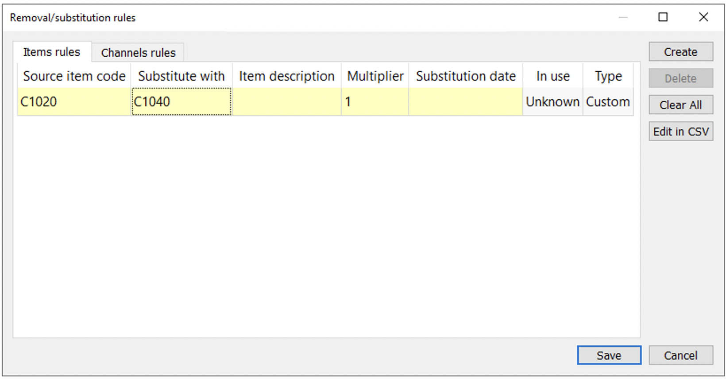Select the C1020 source item code cell
Screen dimensions: 726x380
click(x=73, y=102)
